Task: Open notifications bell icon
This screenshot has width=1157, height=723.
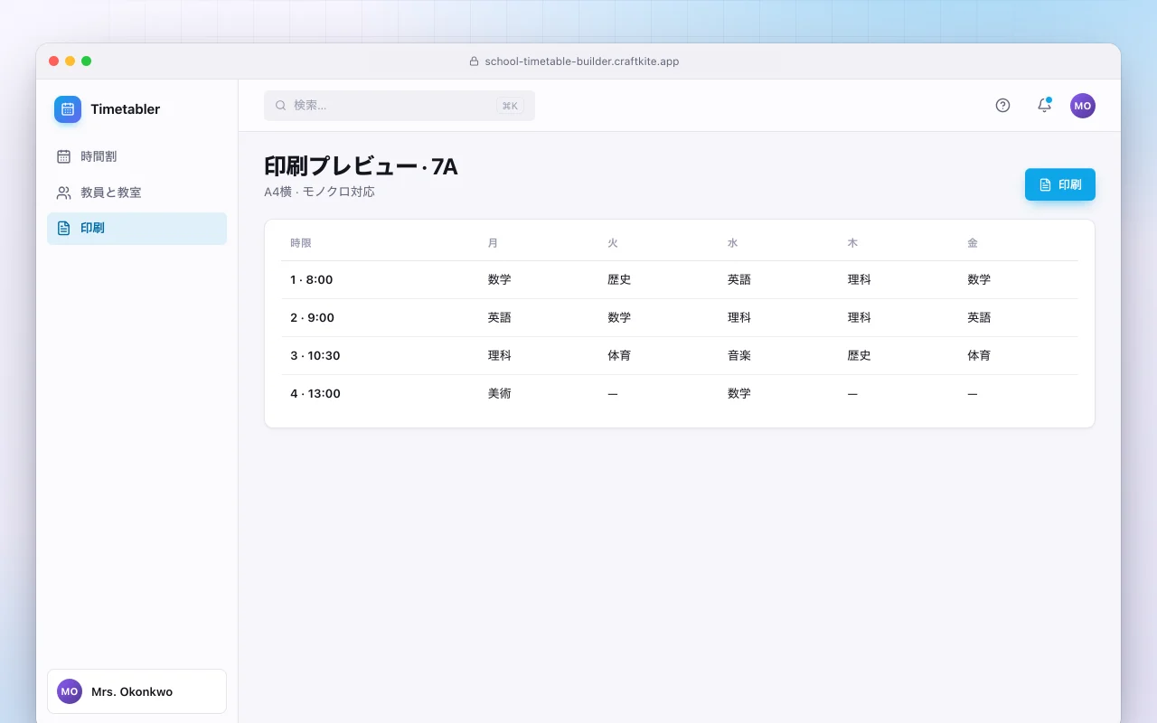Action: pyautogui.click(x=1044, y=106)
